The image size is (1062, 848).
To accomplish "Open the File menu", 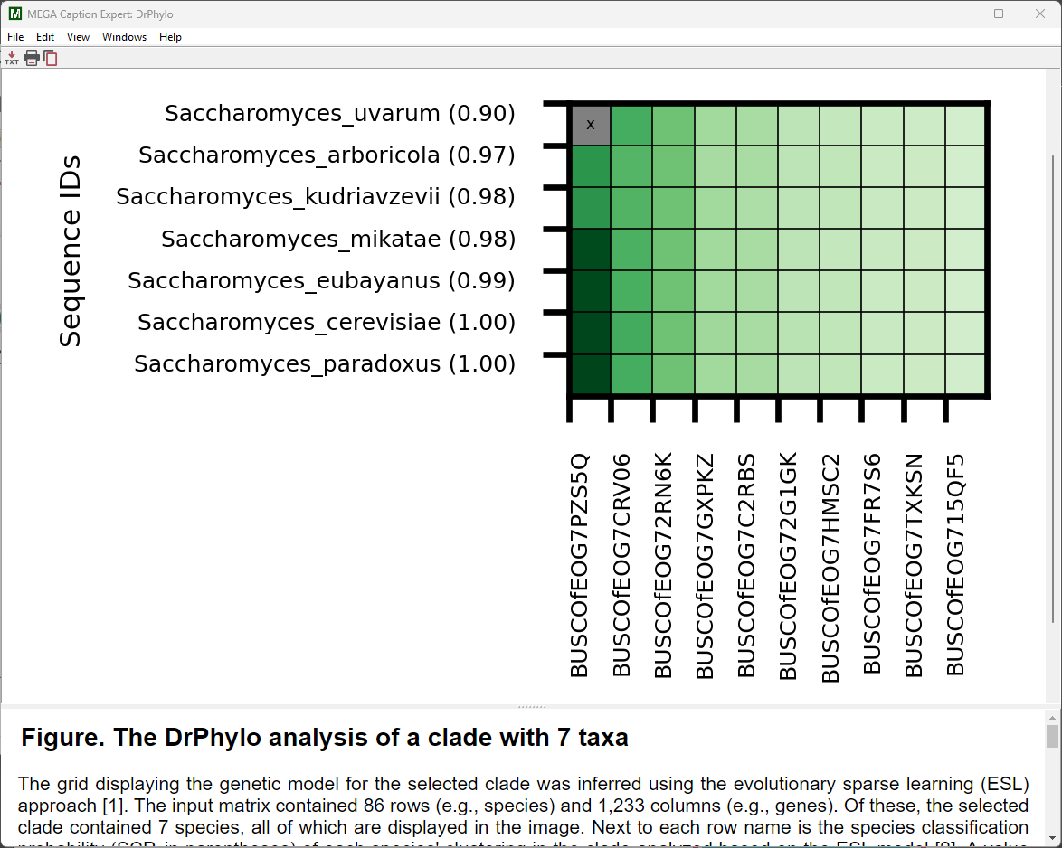I will 15,37.
